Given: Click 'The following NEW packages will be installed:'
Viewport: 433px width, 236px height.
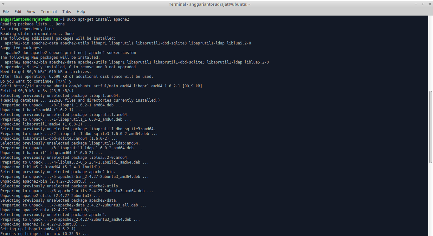Looking at the screenshot, I should point(50,57).
